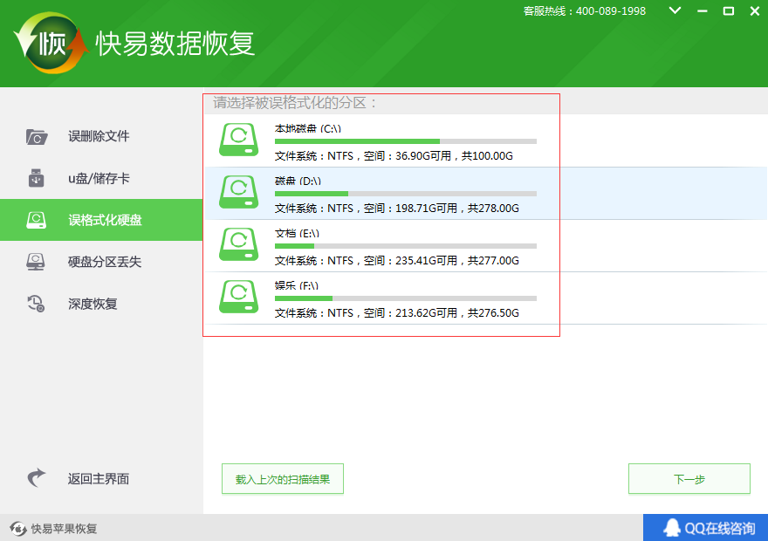Click the C:\ drive green disk icon

[238, 140]
